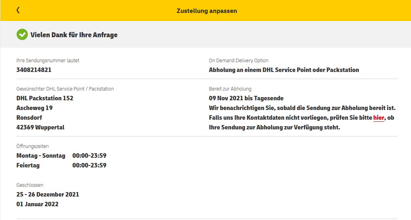
Task: Select Feiertag hours 00:00-23:59
Action: tap(89, 165)
